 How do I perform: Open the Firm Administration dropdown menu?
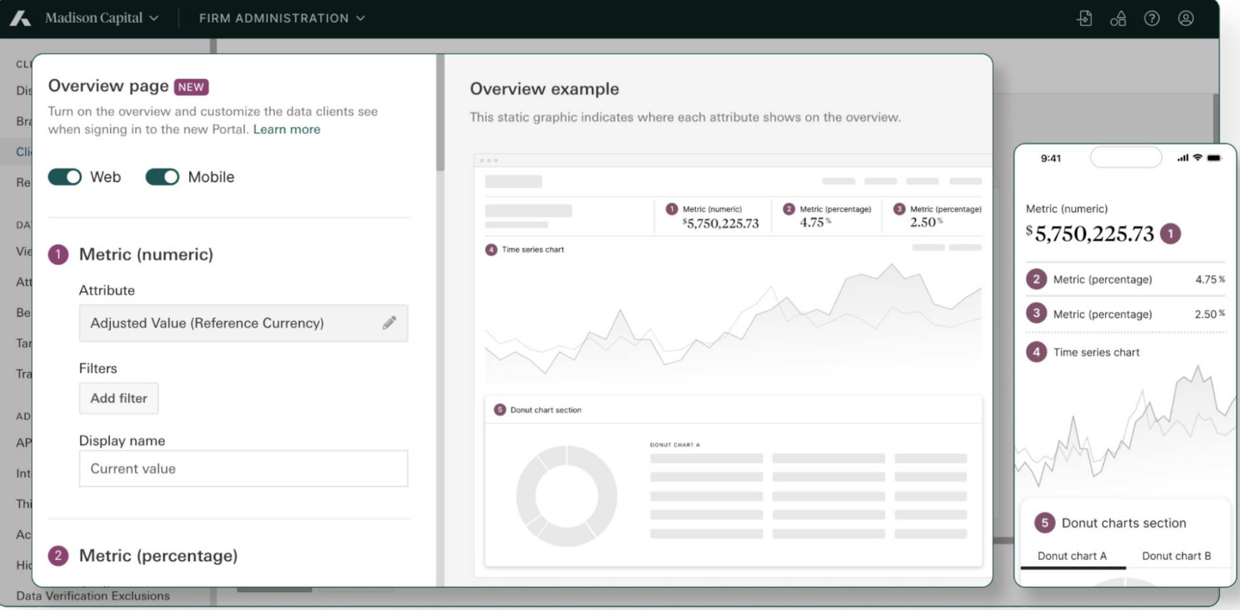point(282,18)
